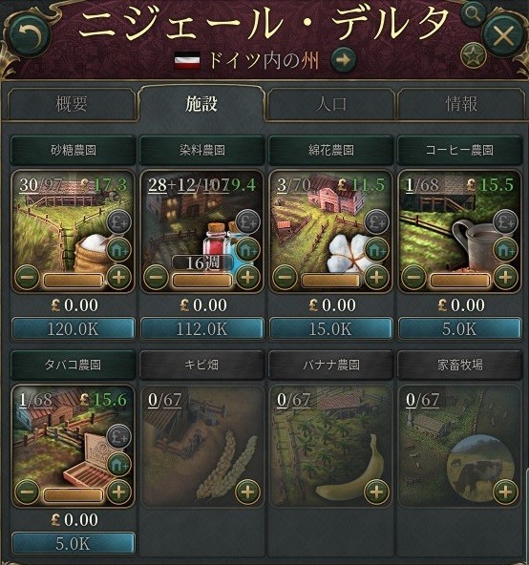Click the 染料農園 production progress bar
529x565 pixels.
pos(201,281)
